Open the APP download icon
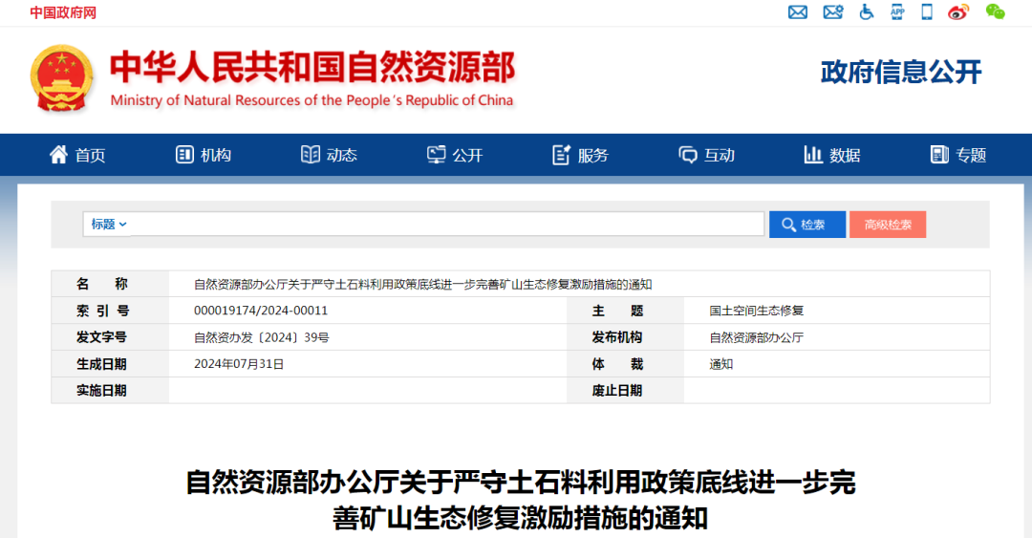Screen dimensions: 1032x538 coord(897,12)
